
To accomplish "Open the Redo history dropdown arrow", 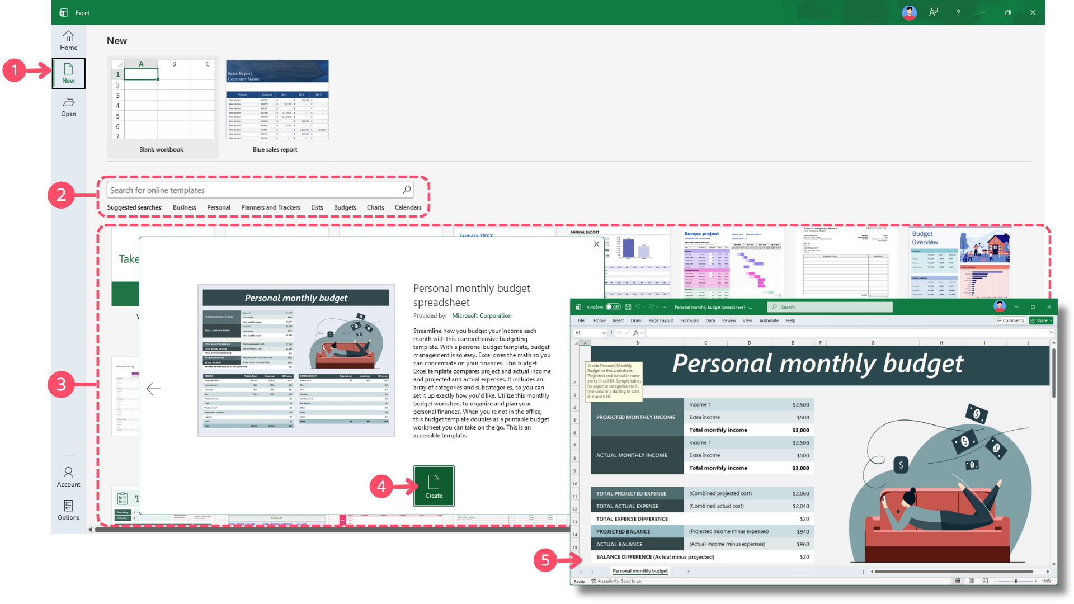I will 657,307.
